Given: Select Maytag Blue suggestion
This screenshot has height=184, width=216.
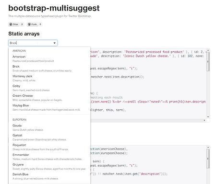Looking at the screenshot, I should 49,107.
